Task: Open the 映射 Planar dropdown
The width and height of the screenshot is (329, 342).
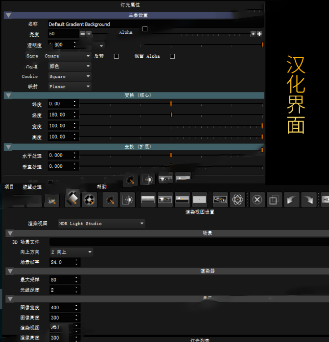Action: coord(70,87)
